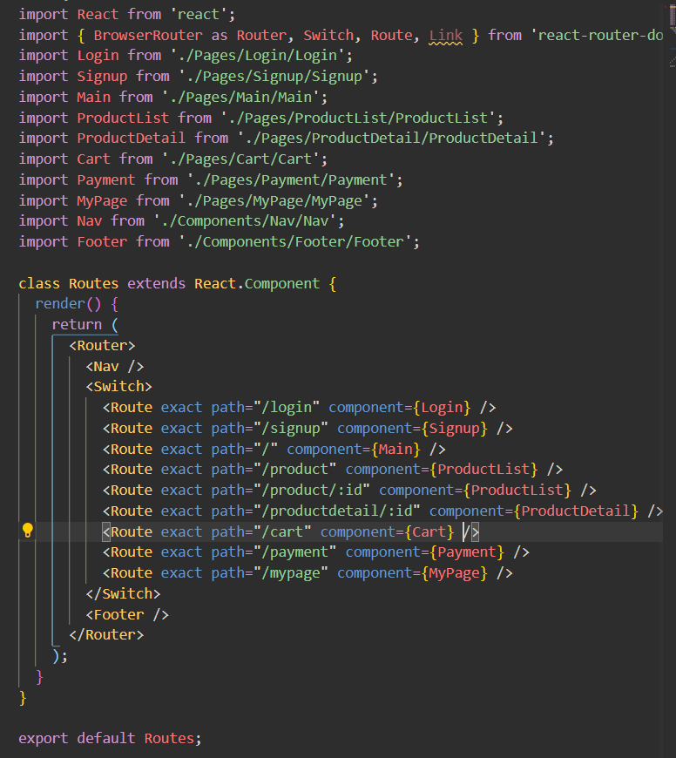Click the opening <Switch> tag
The image size is (676, 758).
tap(118, 387)
